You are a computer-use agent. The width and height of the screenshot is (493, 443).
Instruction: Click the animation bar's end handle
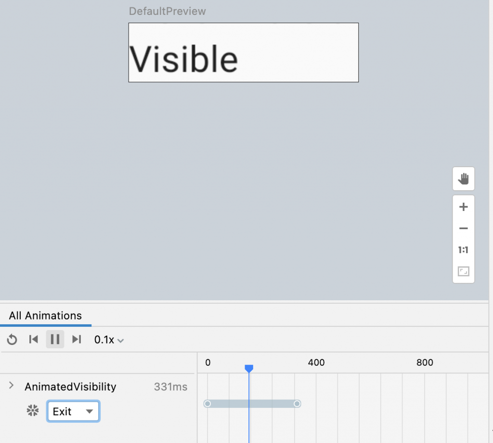coord(297,404)
